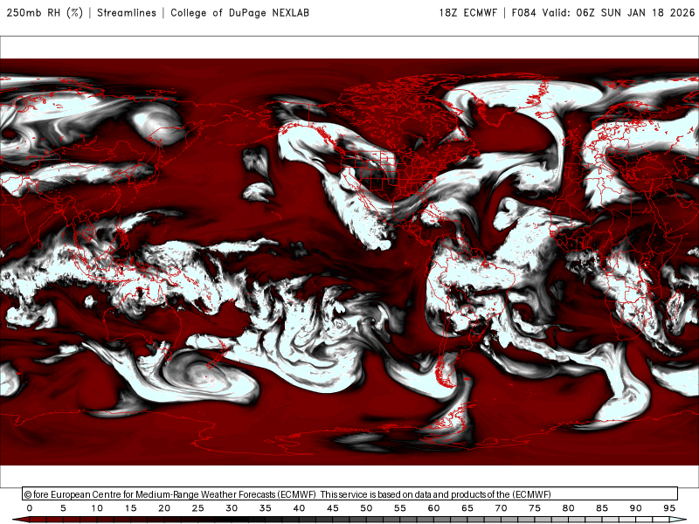699x524 pixels.
Task: Click the colorbar label '80'
Action: pyautogui.click(x=569, y=508)
